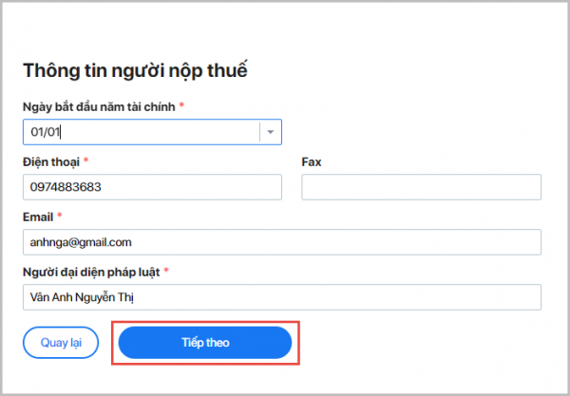
Task: Click the red asterisk beside Điện thoại
Action: tap(86, 161)
